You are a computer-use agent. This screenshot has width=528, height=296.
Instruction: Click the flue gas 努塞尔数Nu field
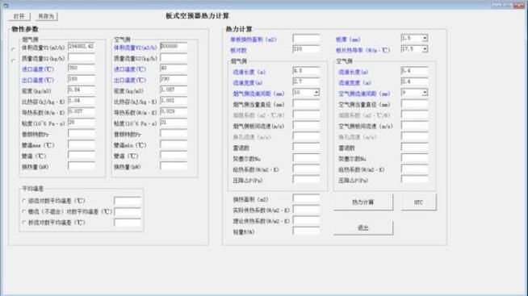[306, 158]
